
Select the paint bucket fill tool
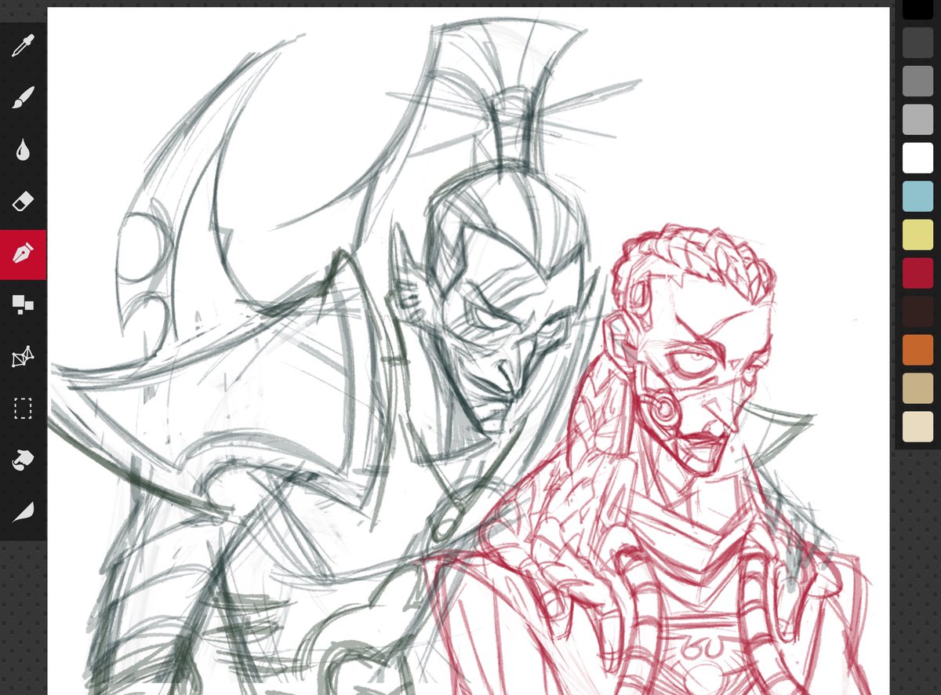coord(23,460)
